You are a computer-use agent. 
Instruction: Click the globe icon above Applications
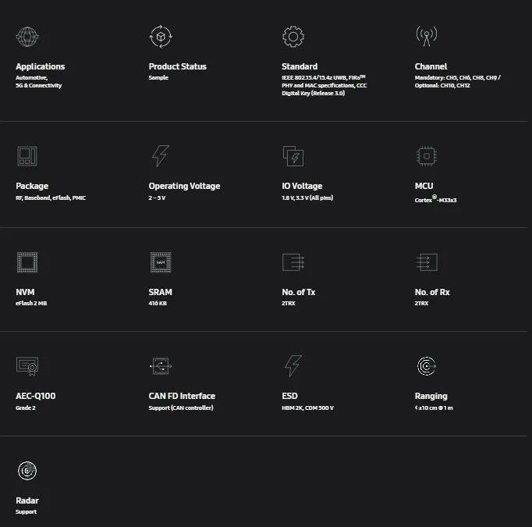(27, 37)
